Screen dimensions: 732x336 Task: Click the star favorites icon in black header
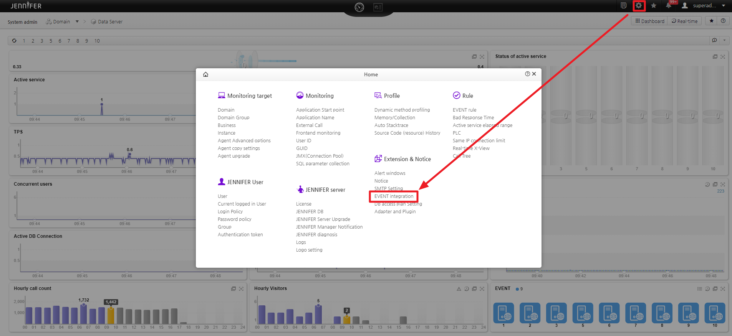coord(654,6)
